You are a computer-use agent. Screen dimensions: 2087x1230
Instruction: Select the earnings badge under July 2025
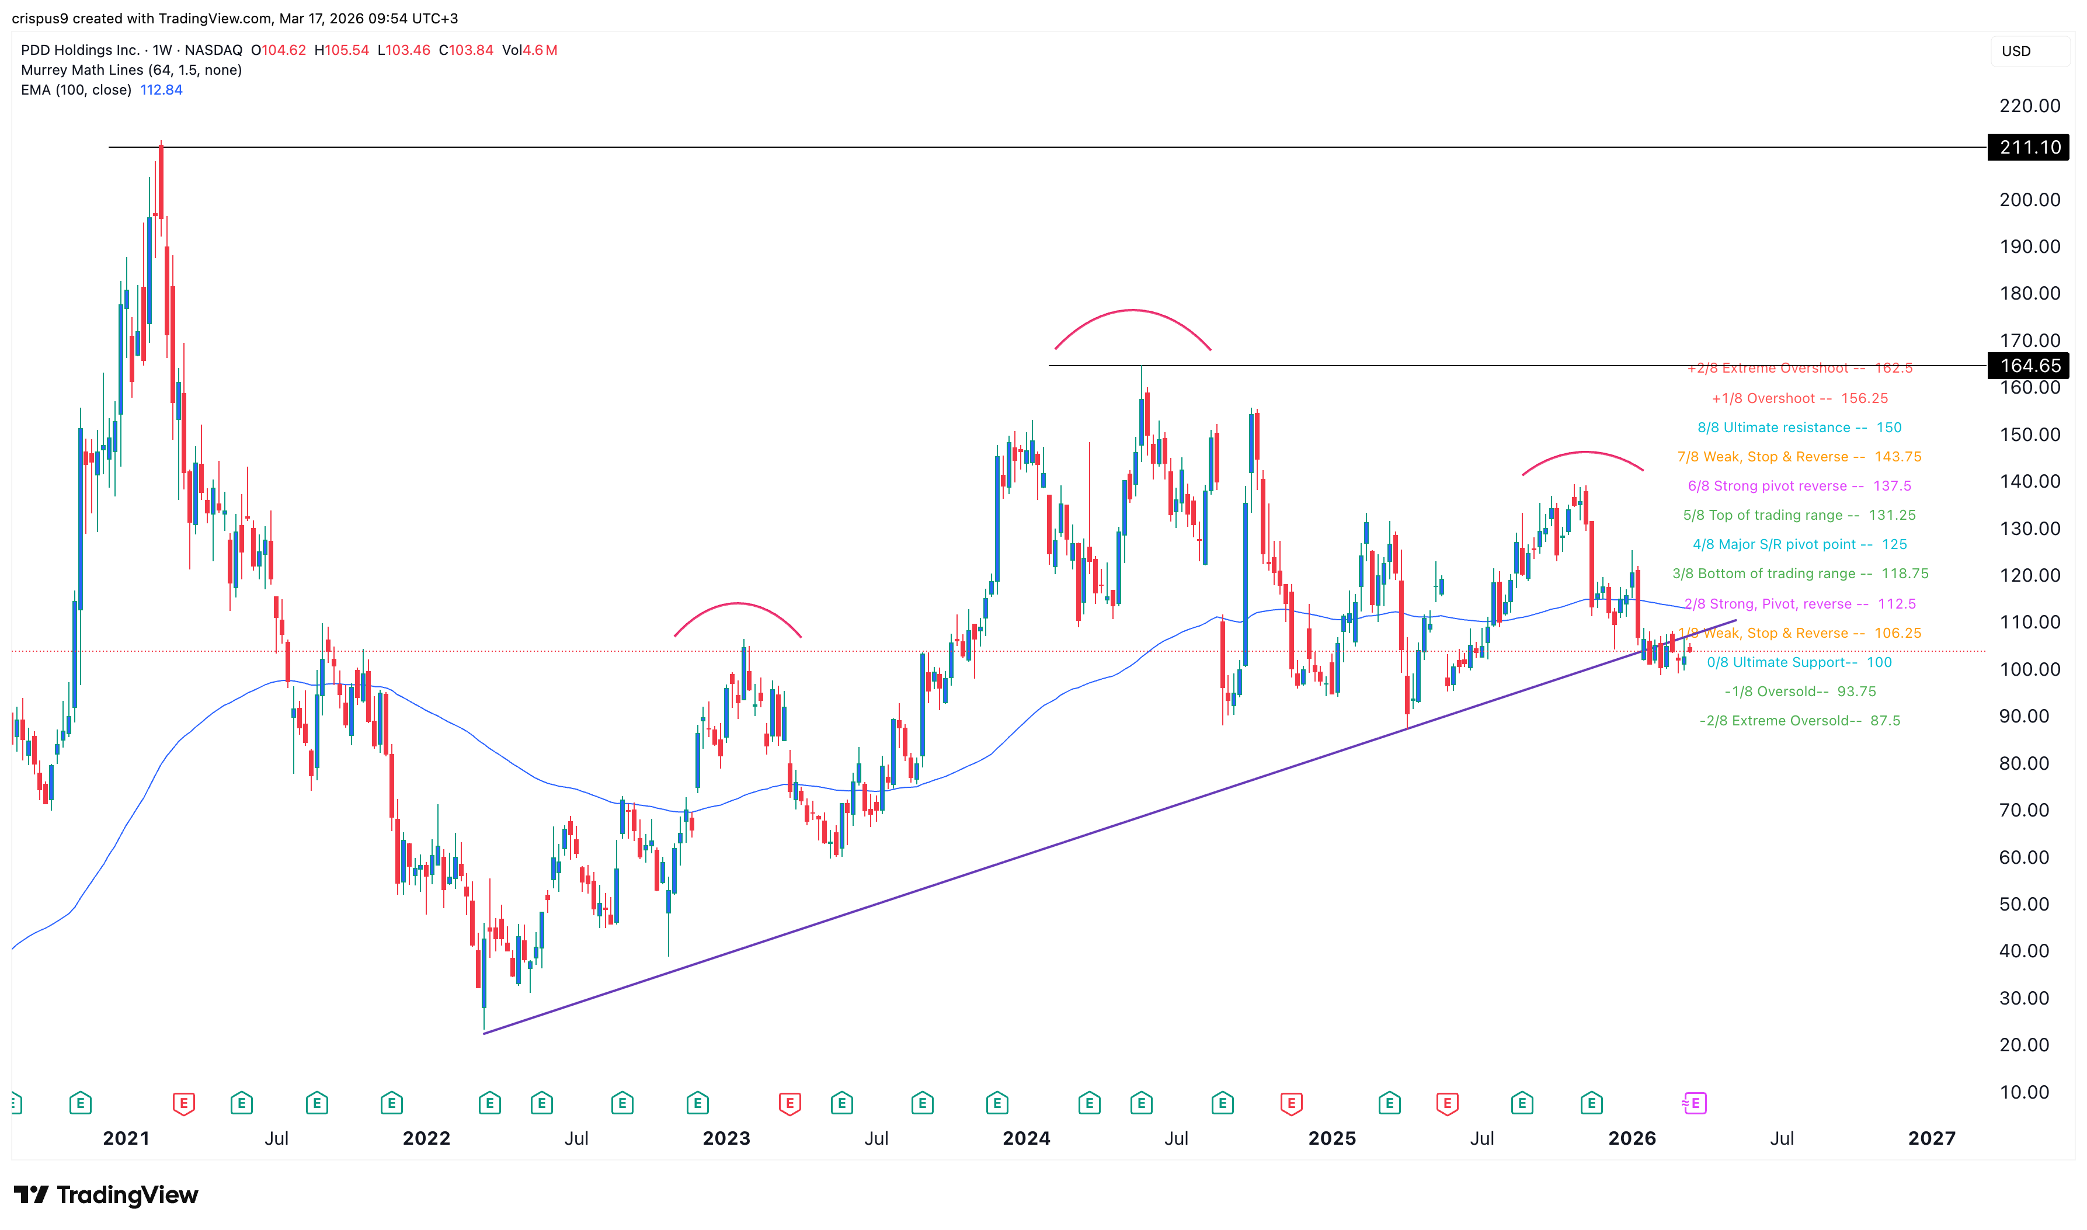click(1521, 1103)
